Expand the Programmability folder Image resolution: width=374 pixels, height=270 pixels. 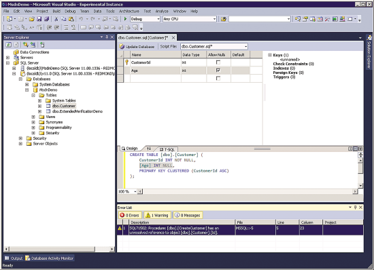pyautogui.click(x=33, y=128)
